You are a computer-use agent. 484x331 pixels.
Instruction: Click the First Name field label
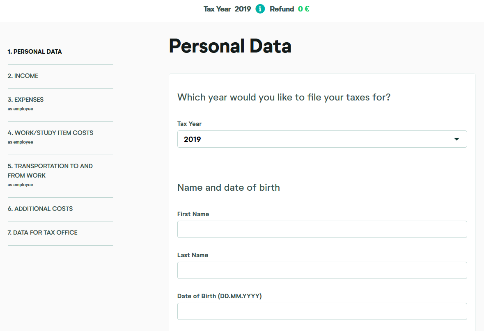point(193,214)
